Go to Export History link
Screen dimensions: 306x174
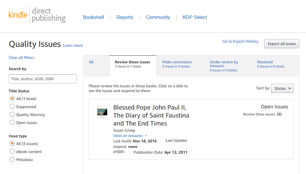(x=240, y=41)
